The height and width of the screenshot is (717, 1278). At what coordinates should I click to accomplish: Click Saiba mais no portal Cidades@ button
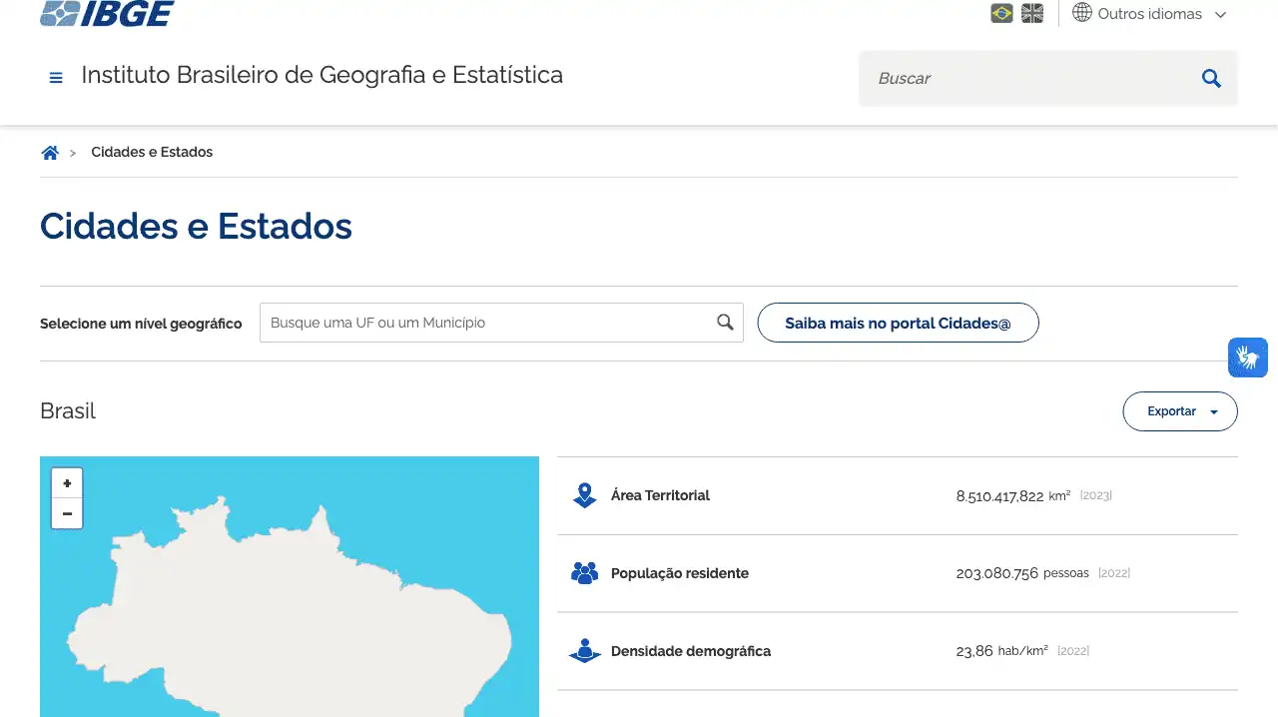point(898,323)
